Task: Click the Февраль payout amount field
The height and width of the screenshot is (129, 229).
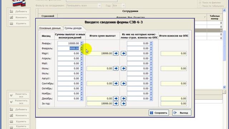Action: [69, 48]
